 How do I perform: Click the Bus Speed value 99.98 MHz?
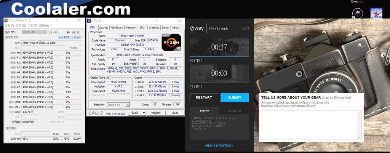119,91
